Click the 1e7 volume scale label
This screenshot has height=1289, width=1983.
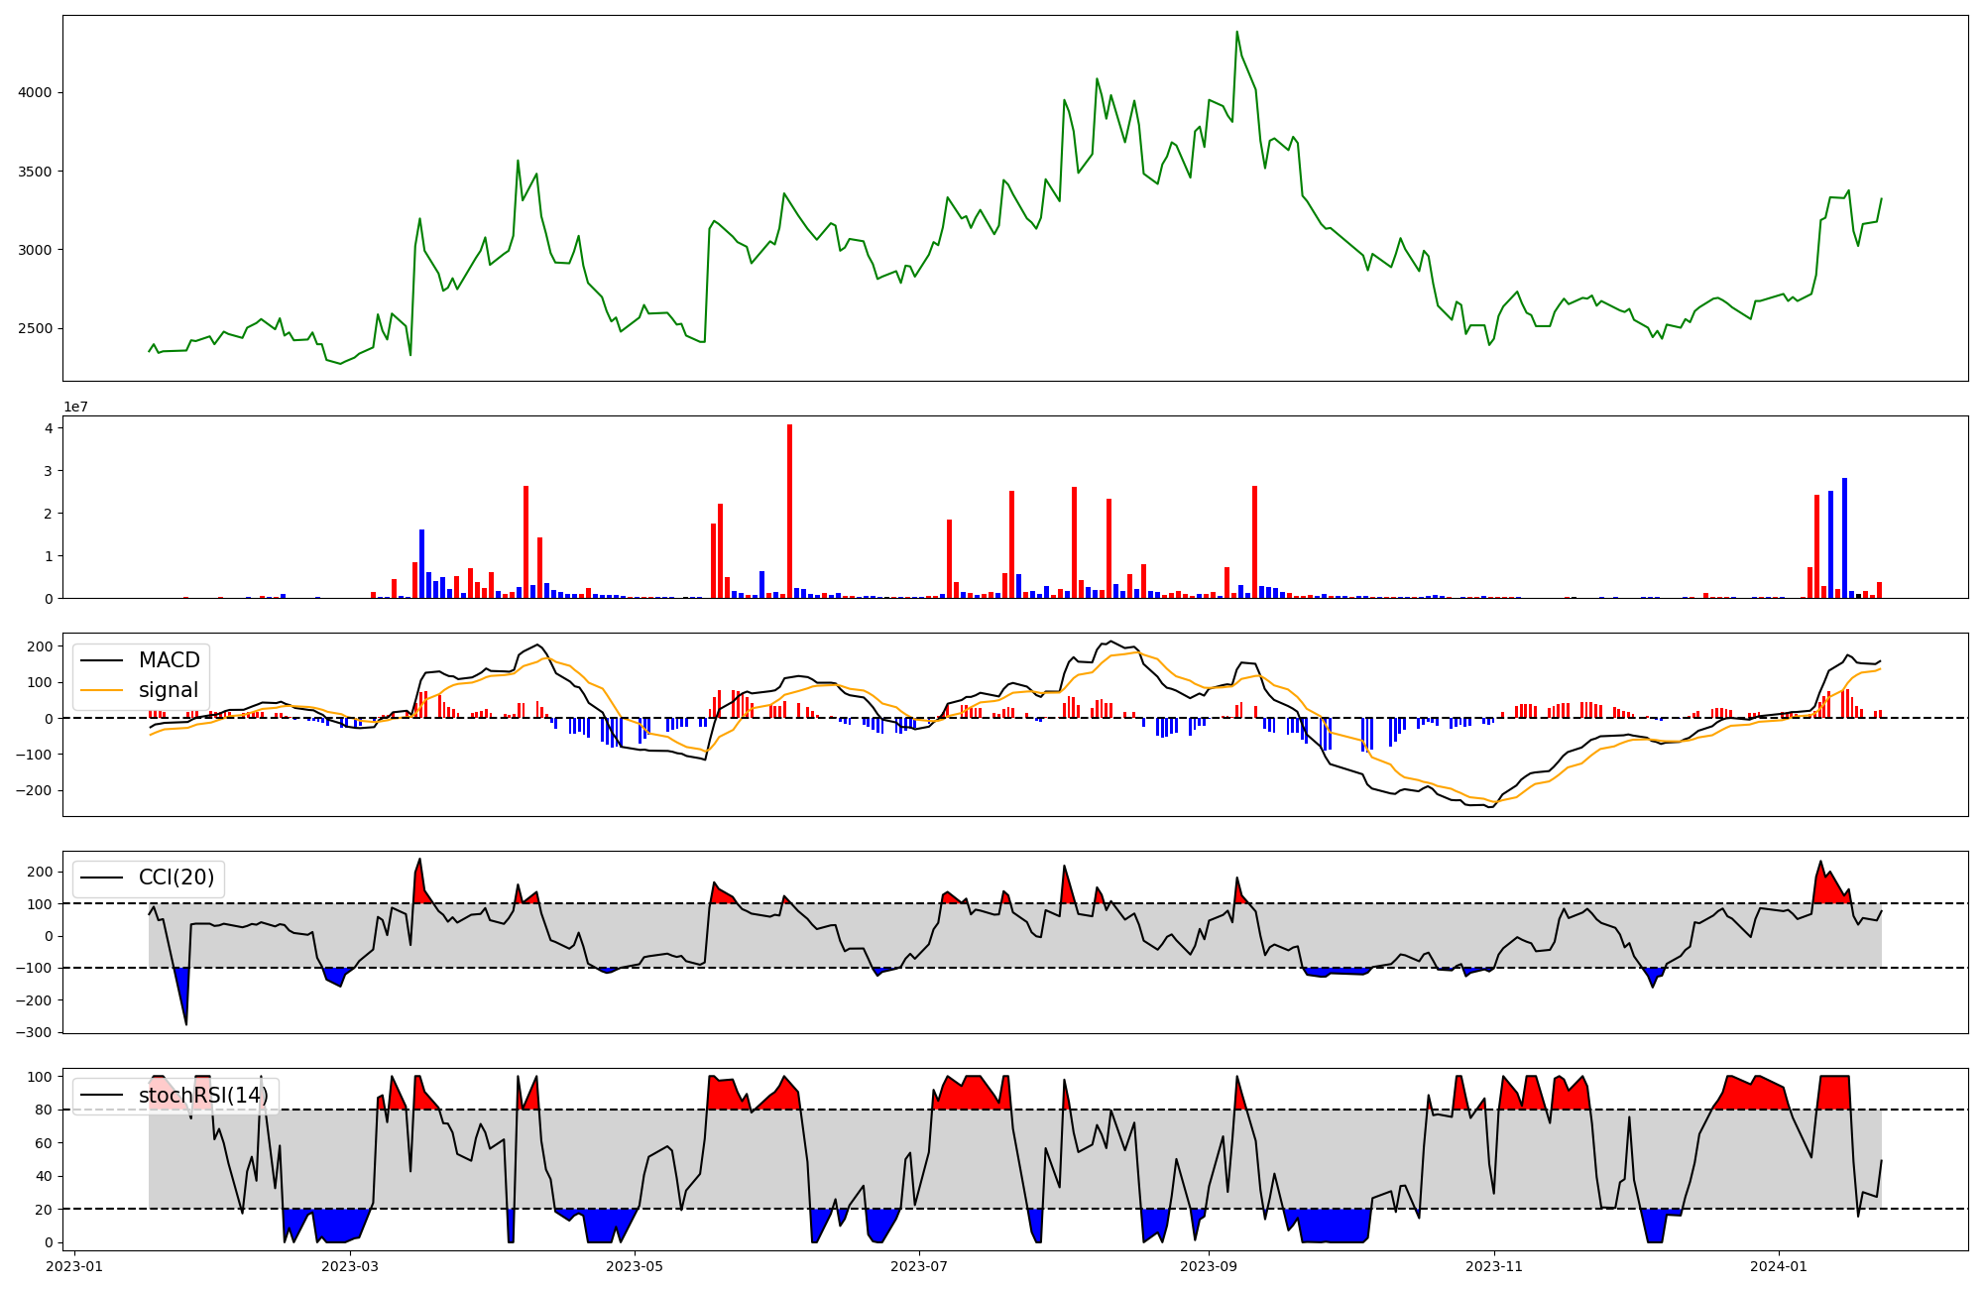pos(75,408)
